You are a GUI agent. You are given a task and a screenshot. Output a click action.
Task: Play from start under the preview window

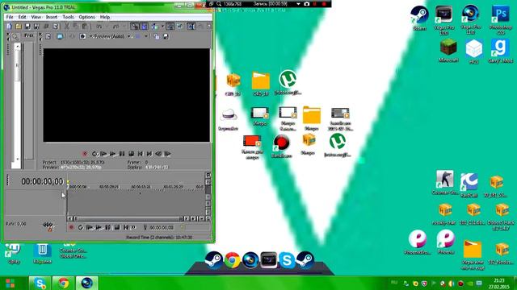tap(103, 154)
